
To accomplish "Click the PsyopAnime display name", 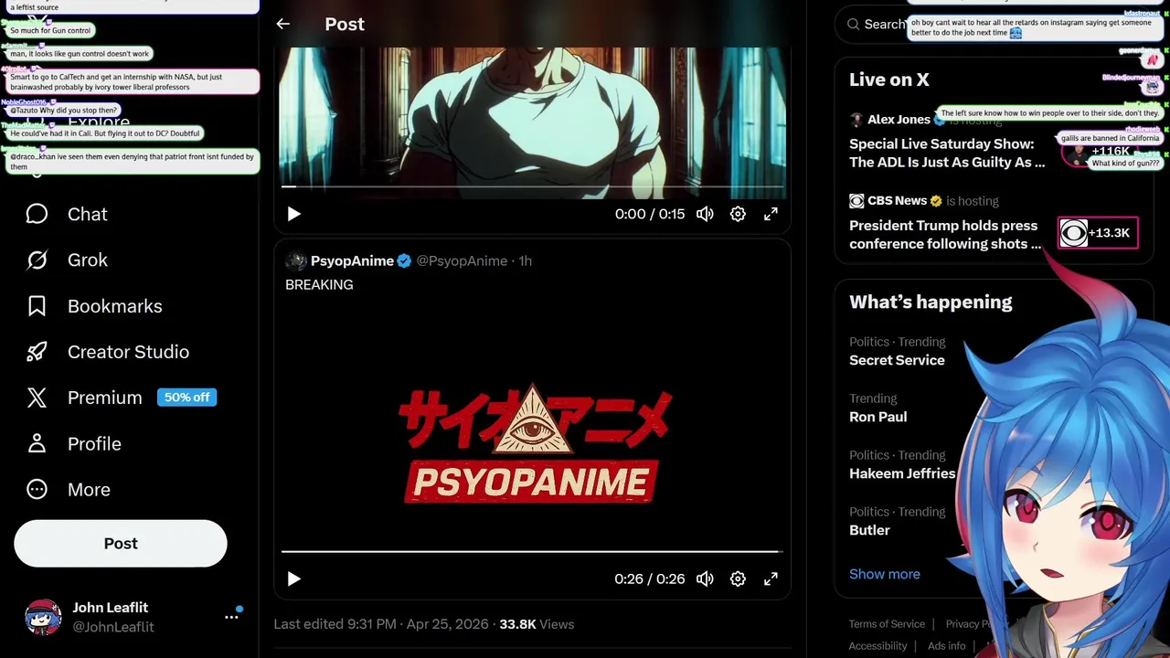I will (x=352, y=260).
